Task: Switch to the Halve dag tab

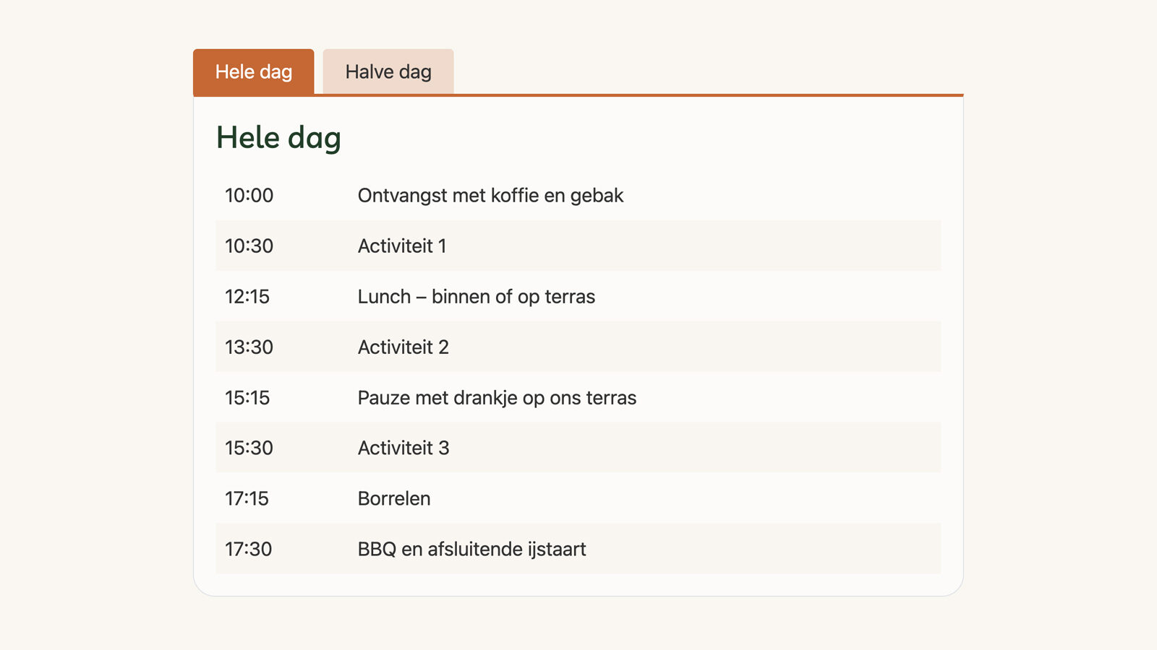Action: coord(388,71)
